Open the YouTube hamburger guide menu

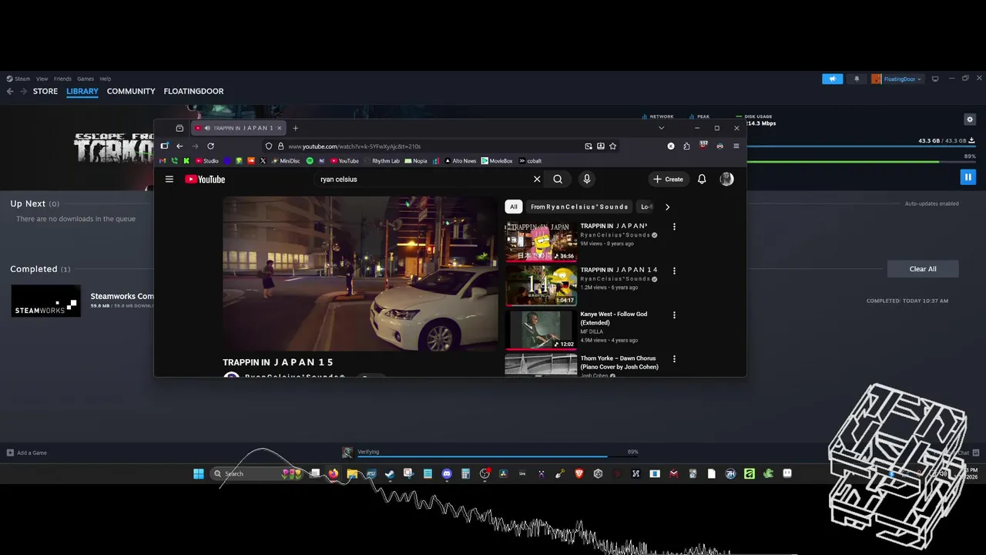(x=169, y=179)
